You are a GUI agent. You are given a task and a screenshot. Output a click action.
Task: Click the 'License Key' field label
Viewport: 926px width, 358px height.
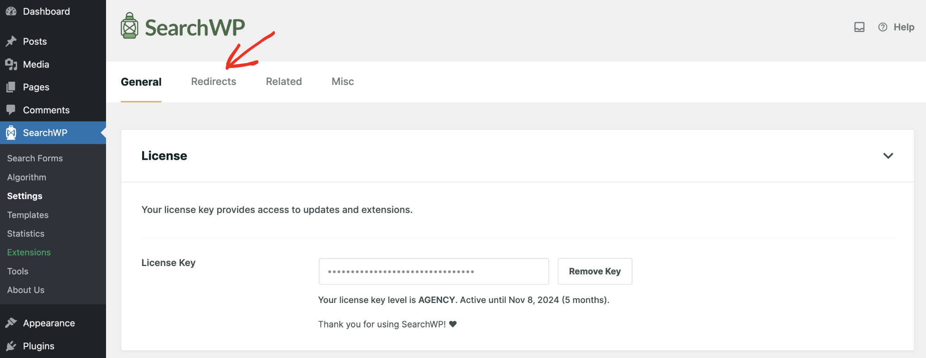pyautogui.click(x=169, y=262)
